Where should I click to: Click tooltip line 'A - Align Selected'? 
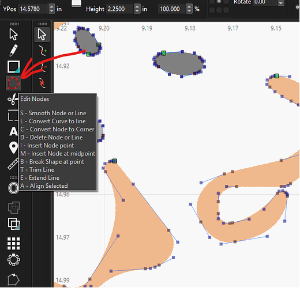pyautogui.click(x=44, y=186)
